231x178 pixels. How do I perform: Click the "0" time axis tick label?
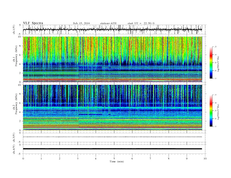23,159
